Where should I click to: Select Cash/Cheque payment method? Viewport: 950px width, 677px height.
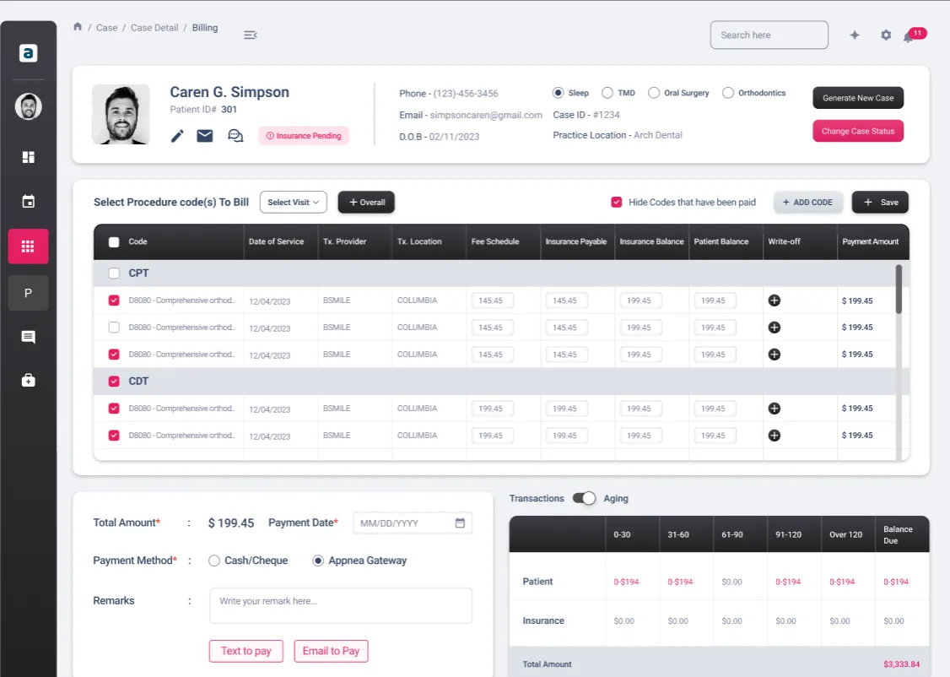click(x=213, y=561)
